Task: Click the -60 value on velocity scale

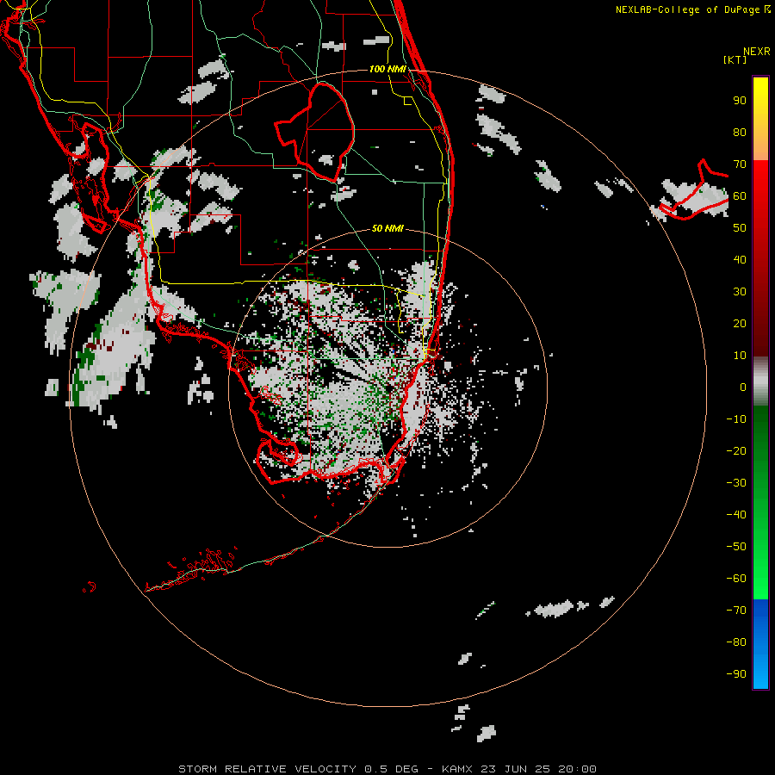Action: 736,579
